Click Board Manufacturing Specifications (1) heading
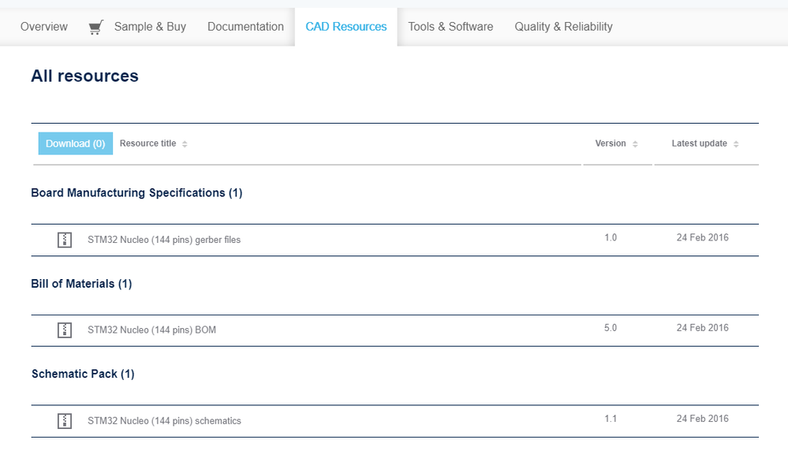Viewport: 788px width, 451px height. (136, 193)
